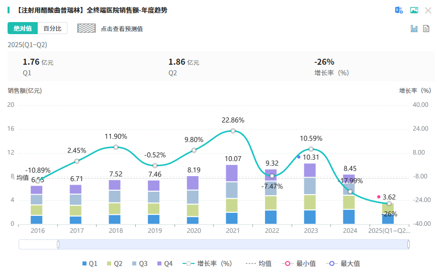The height and width of the screenshot is (274, 445).
Task: Export chart data to Excel icon
Action: pos(399,10)
